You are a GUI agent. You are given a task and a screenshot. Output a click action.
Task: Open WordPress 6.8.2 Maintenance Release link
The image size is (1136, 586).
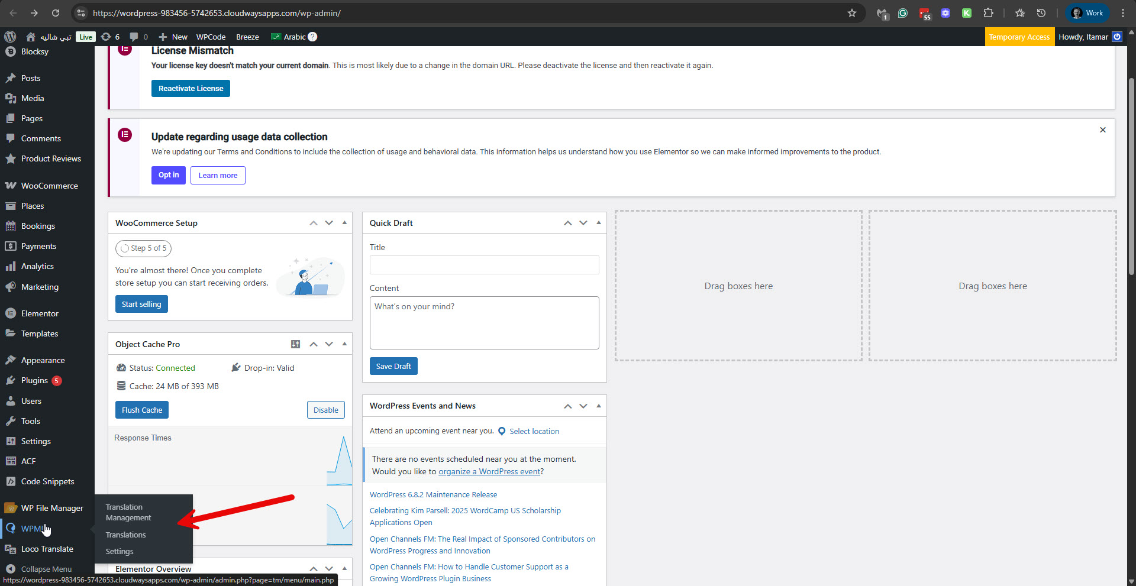pyautogui.click(x=433, y=494)
